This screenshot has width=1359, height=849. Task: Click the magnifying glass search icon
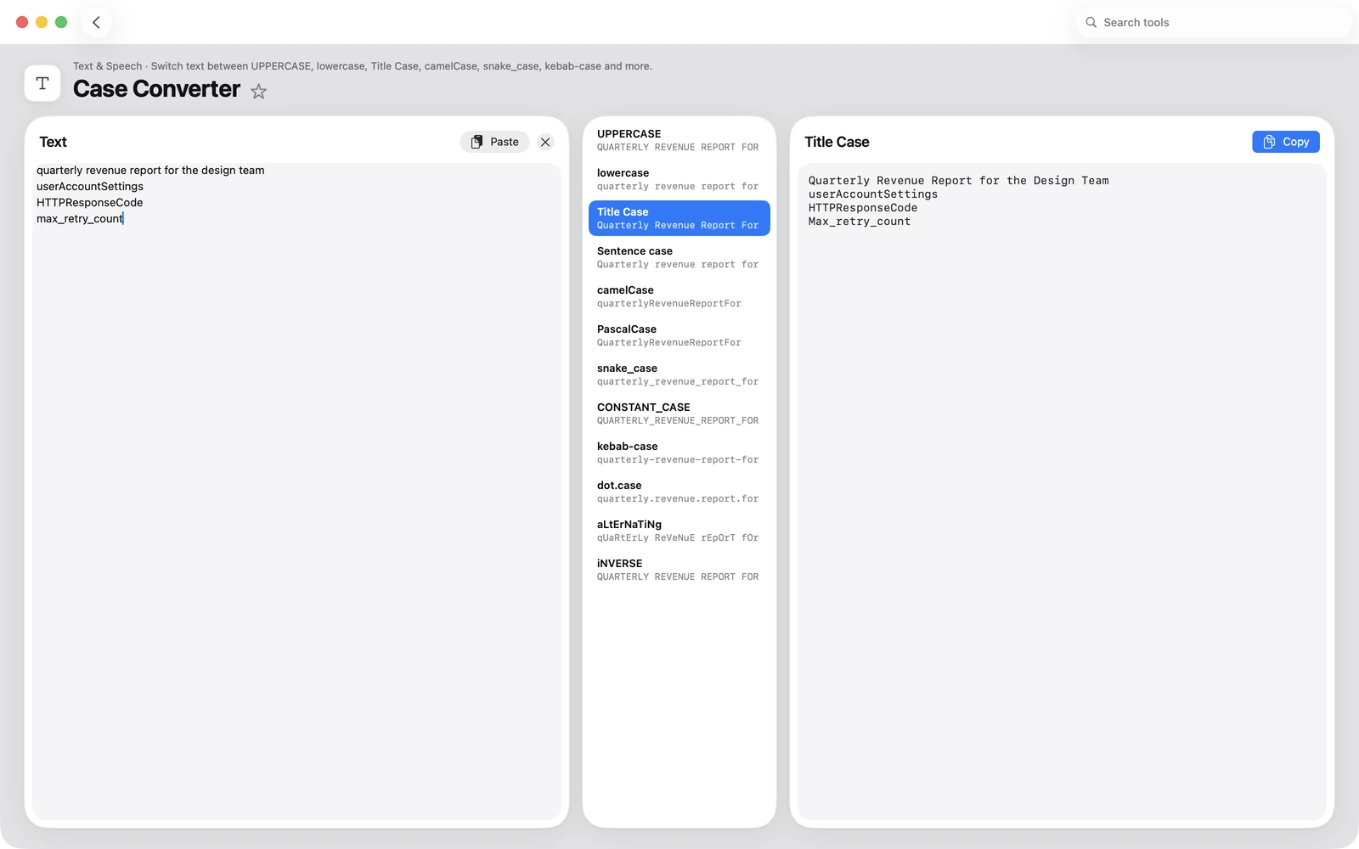(1091, 23)
